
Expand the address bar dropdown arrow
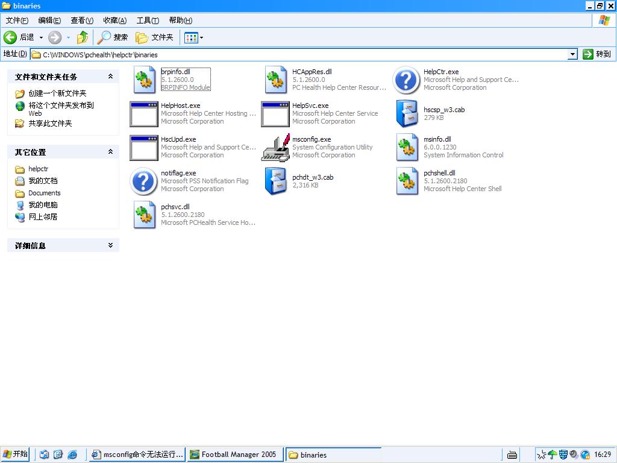(572, 54)
